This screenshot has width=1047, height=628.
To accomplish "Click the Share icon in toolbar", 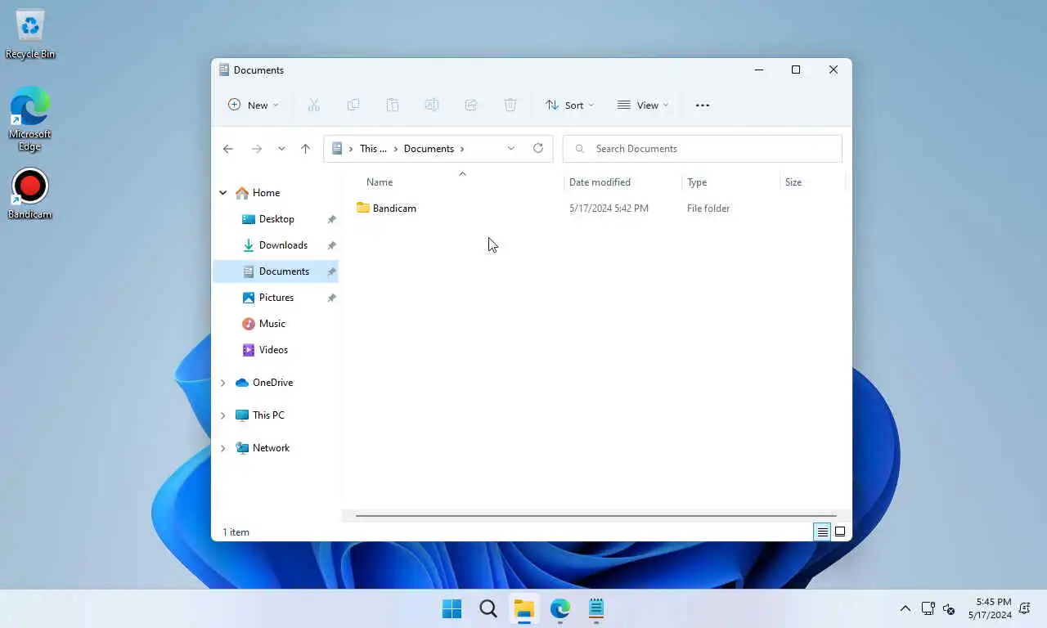I will (471, 105).
